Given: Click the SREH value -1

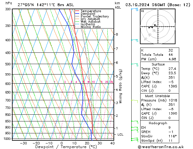Looking at the screenshot, I should 171,132.
